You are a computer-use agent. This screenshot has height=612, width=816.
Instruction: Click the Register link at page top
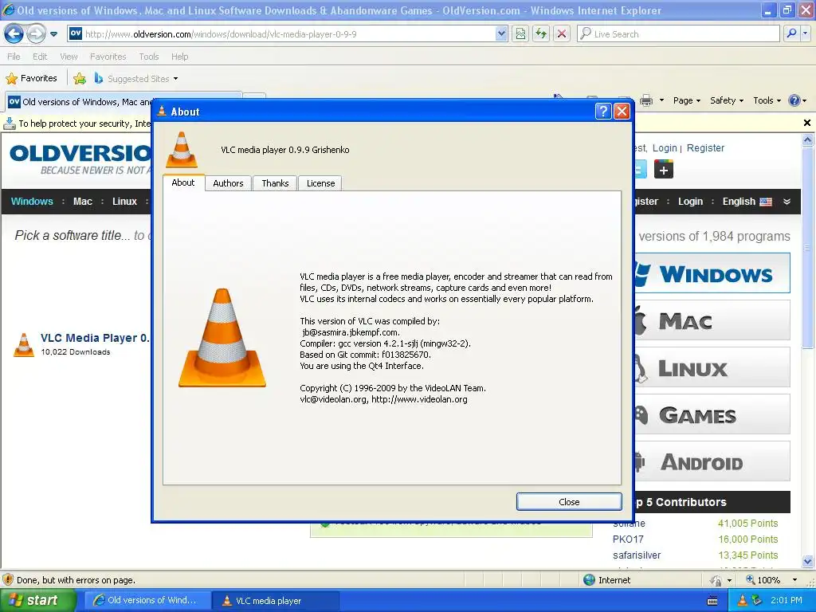tap(705, 147)
